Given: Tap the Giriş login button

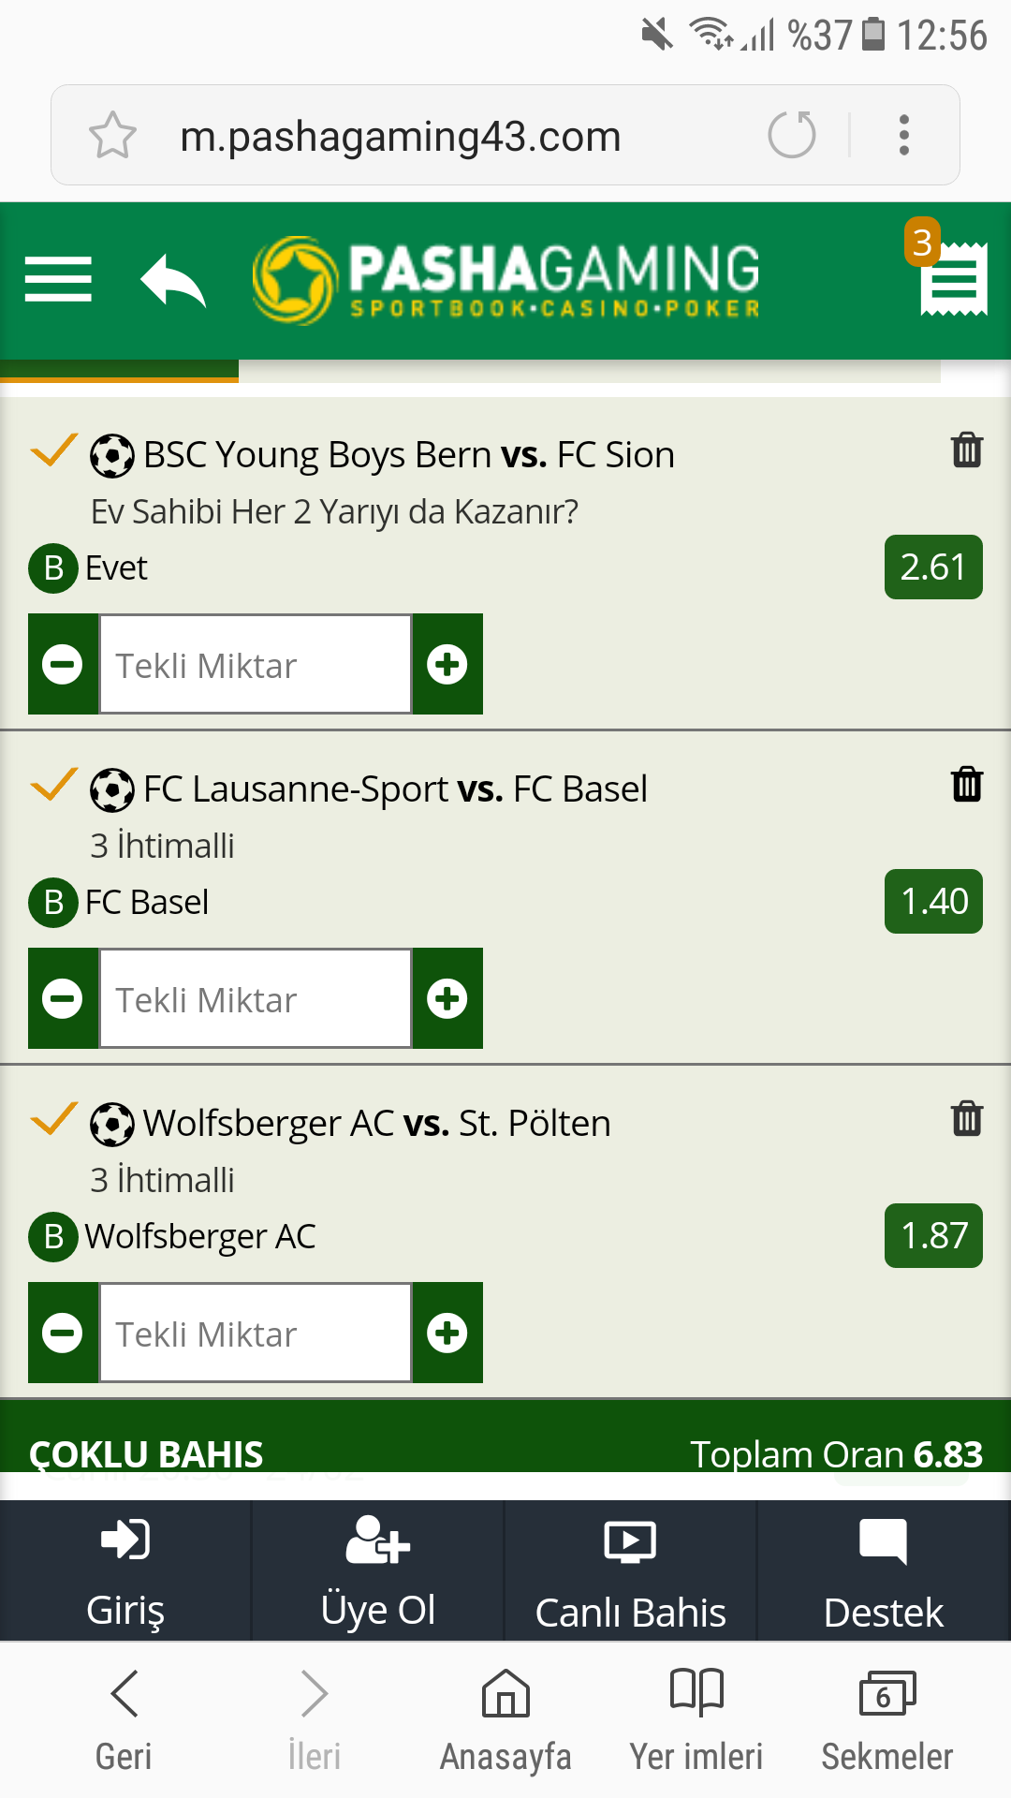Looking at the screenshot, I should tap(125, 1571).
